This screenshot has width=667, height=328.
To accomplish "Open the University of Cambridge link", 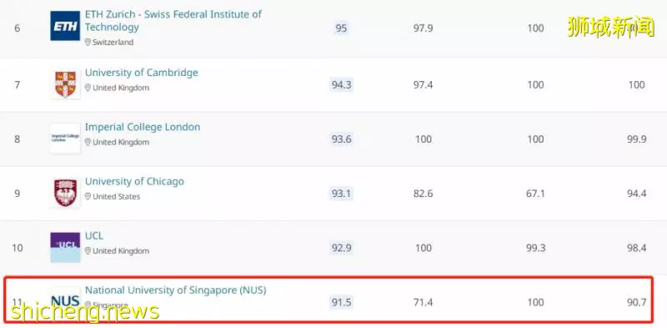I will [x=142, y=73].
